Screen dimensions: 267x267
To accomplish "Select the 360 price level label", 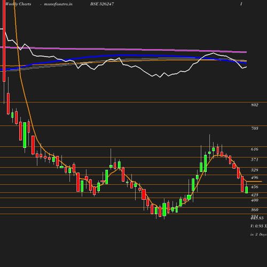I will point(255,210).
